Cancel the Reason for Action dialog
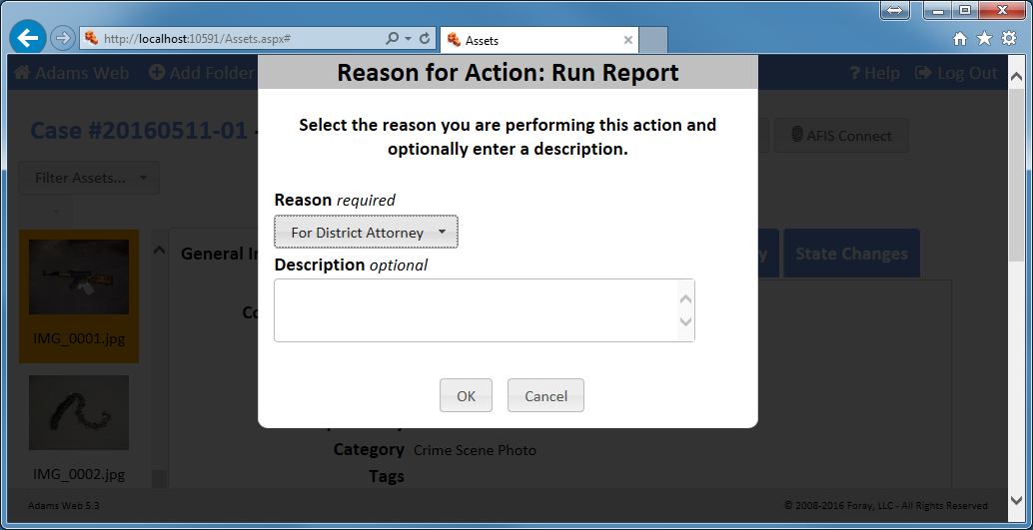The height and width of the screenshot is (530, 1033). point(545,395)
